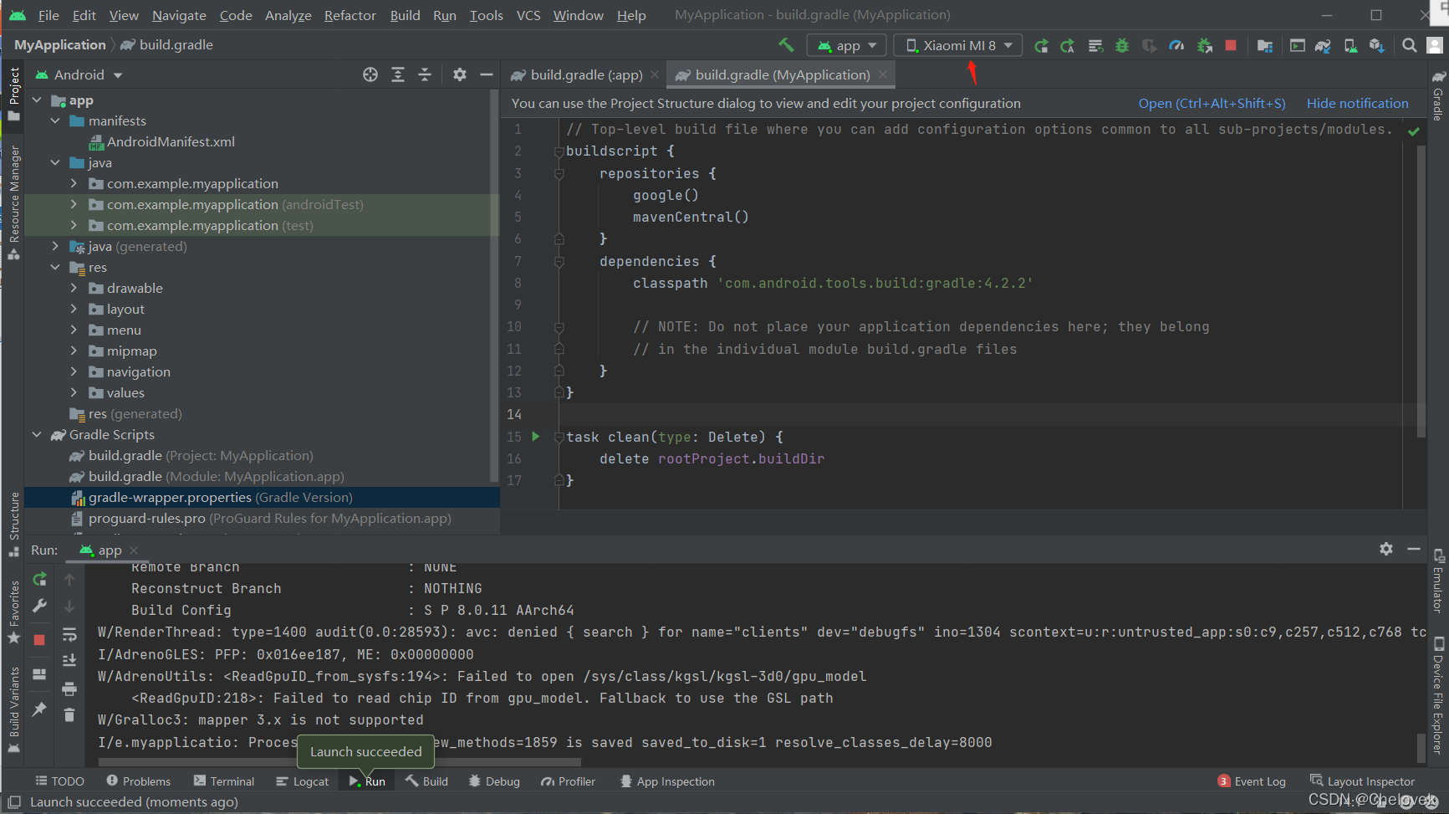The height and width of the screenshot is (814, 1449).
Task: Toggle soft-wrap in Run console
Action: pyautogui.click(x=69, y=634)
